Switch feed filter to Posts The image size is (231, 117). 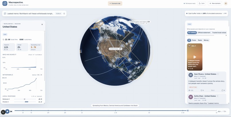click(194, 40)
